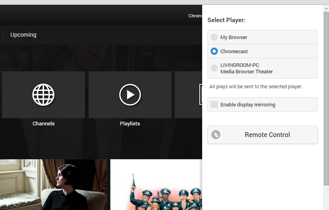Image resolution: width=329 pixels, height=210 pixels.
Task: Open the Channels globe tile
Action: tap(43, 94)
